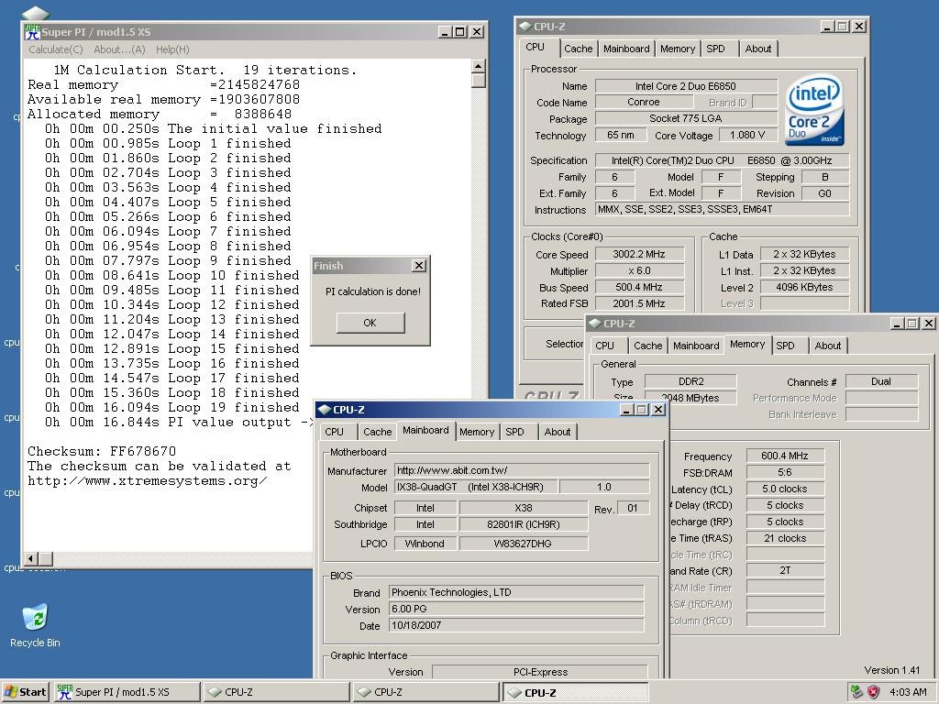Click the Intel Core 2 Duo logo

(815, 110)
